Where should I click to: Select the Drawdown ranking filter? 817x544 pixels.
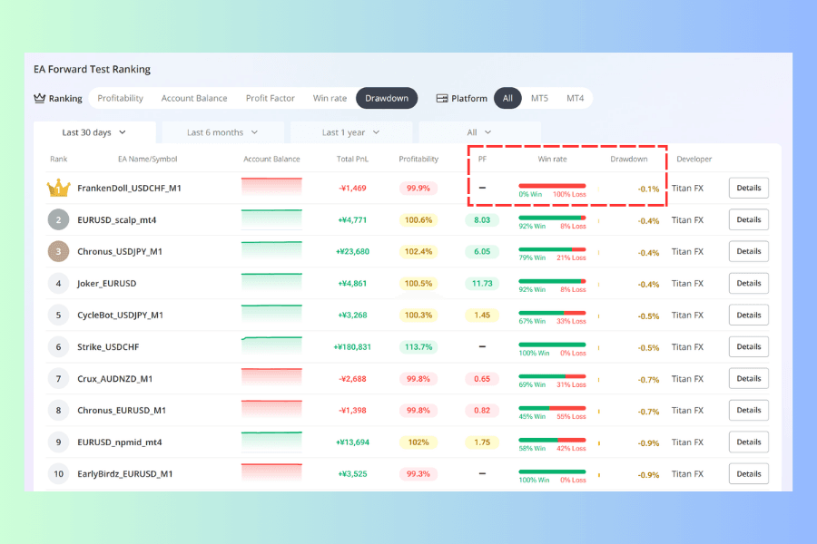(x=387, y=98)
